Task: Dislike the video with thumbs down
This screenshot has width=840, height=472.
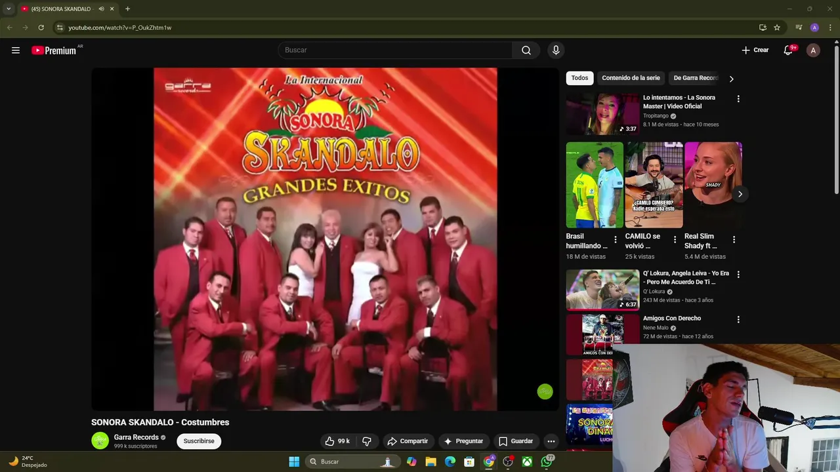Action: (x=367, y=441)
